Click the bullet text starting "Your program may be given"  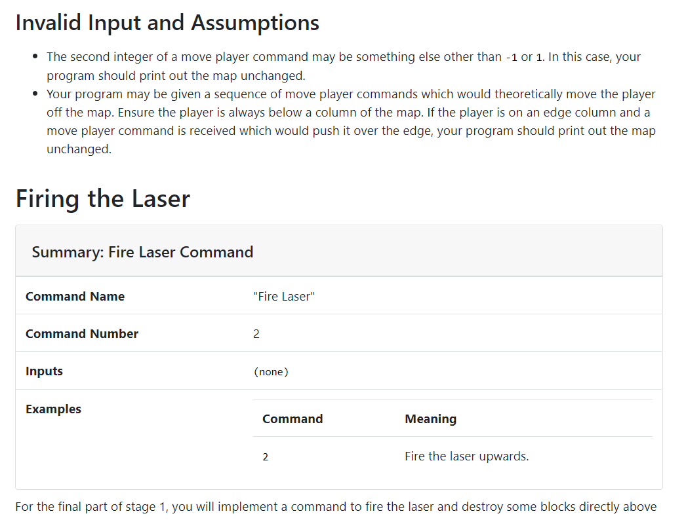point(351,94)
